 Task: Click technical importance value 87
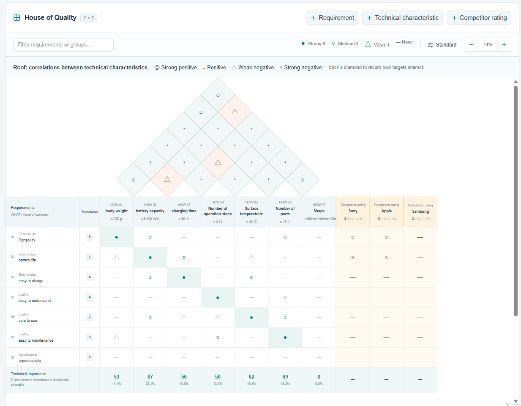(150, 377)
